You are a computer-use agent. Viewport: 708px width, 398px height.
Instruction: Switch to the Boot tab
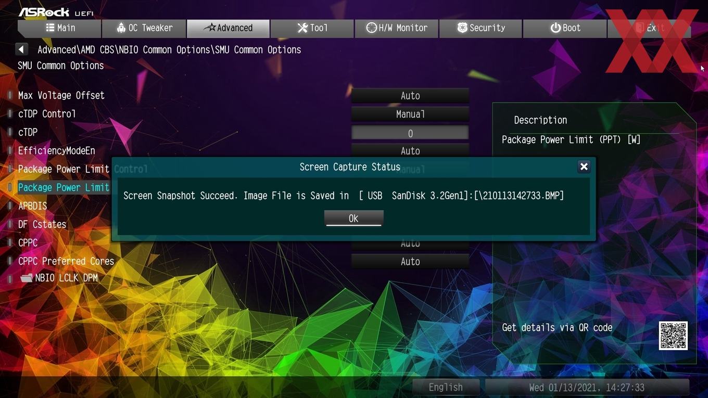pyautogui.click(x=565, y=28)
